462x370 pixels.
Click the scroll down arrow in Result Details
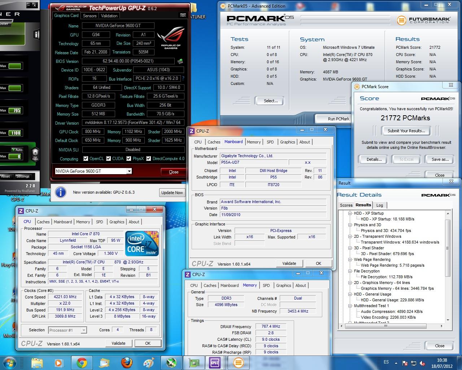coord(448,320)
